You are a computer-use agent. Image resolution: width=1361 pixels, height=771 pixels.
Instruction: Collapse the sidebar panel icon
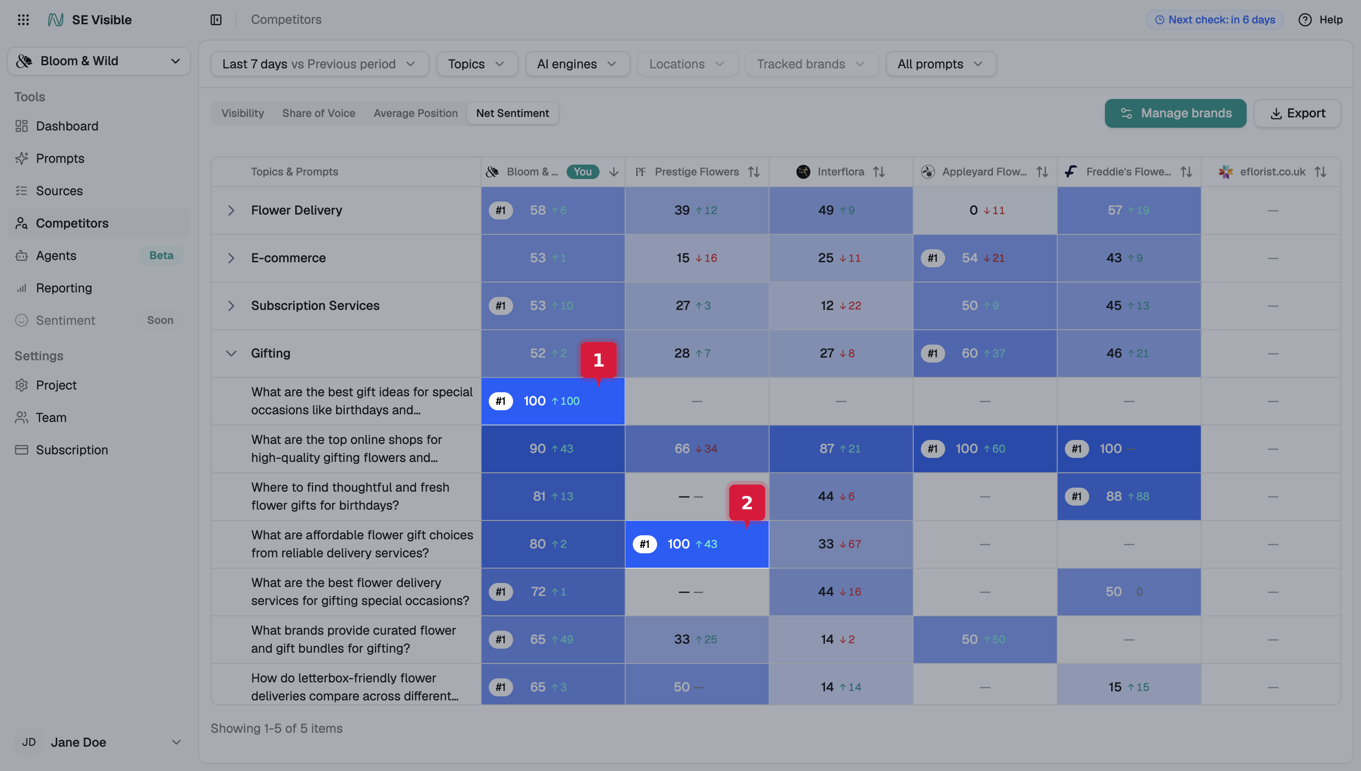(216, 20)
